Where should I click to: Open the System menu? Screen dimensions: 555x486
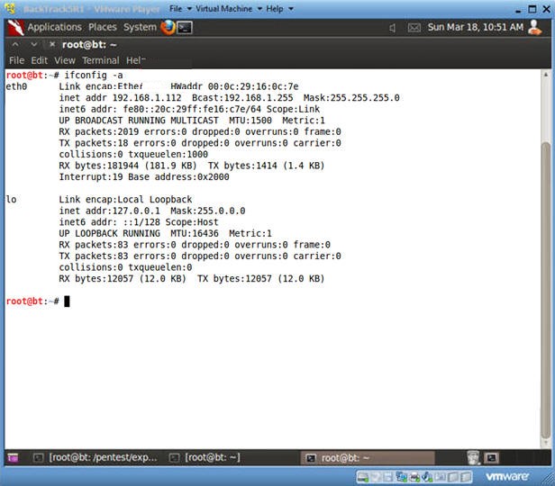point(139,27)
